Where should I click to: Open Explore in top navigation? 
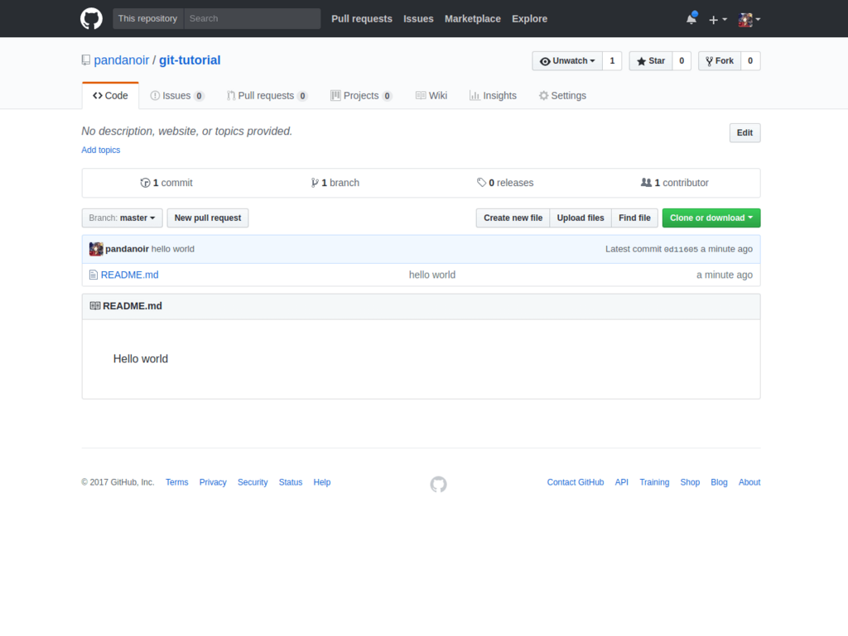[x=529, y=19]
